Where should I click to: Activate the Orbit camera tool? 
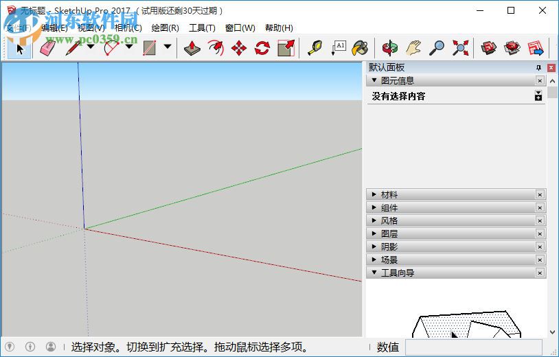[x=389, y=48]
